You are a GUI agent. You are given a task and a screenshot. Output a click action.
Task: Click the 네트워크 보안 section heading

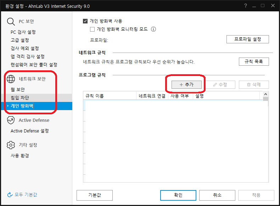click(x=32, y=79)
